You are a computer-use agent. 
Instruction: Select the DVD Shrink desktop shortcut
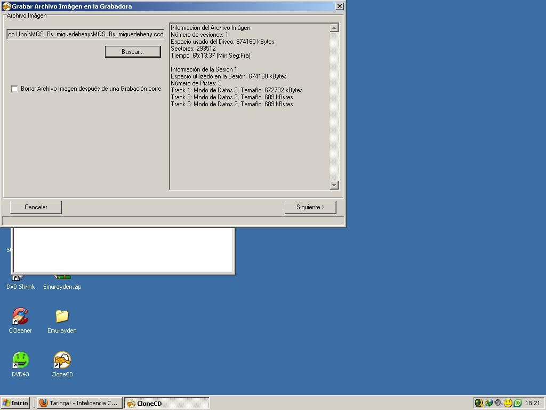pyautogui.click(x=20, y=287)
